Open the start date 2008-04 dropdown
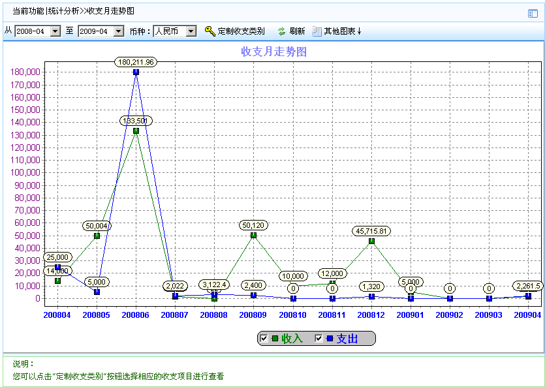The height and width of the screenshot is (387, 545). point(55,31)
